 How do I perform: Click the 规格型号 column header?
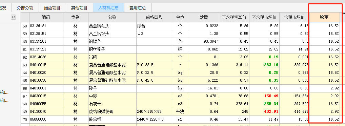[154, 17]
